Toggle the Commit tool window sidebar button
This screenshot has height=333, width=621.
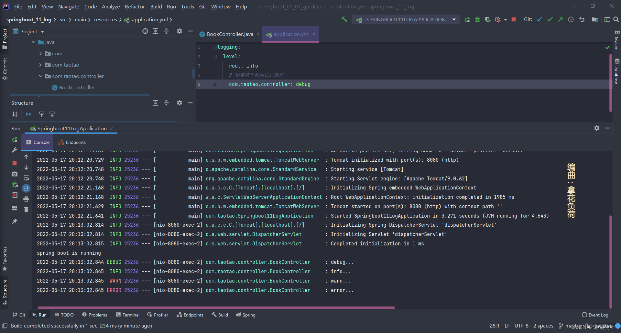5,69
